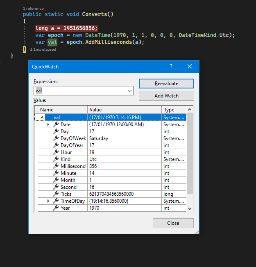
Task: Select the Kind value Utc
Action: 93,159
